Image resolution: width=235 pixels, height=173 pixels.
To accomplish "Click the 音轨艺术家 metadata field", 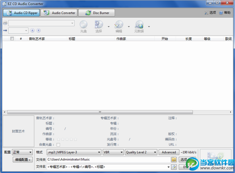I will [76, 118].
